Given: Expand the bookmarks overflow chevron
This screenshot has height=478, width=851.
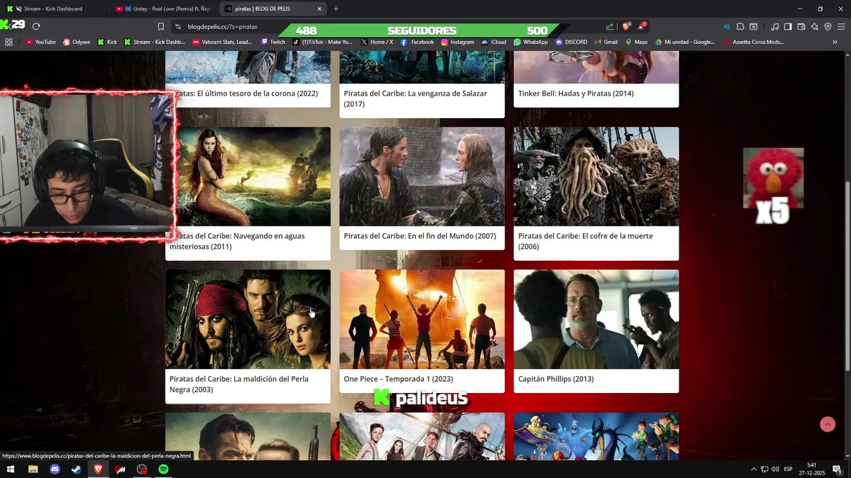Looking at the screenshot, I should click(x=835, y=42).
